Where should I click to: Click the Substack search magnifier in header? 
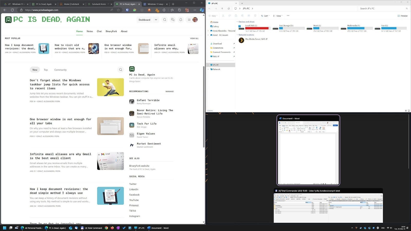point(165,20)
